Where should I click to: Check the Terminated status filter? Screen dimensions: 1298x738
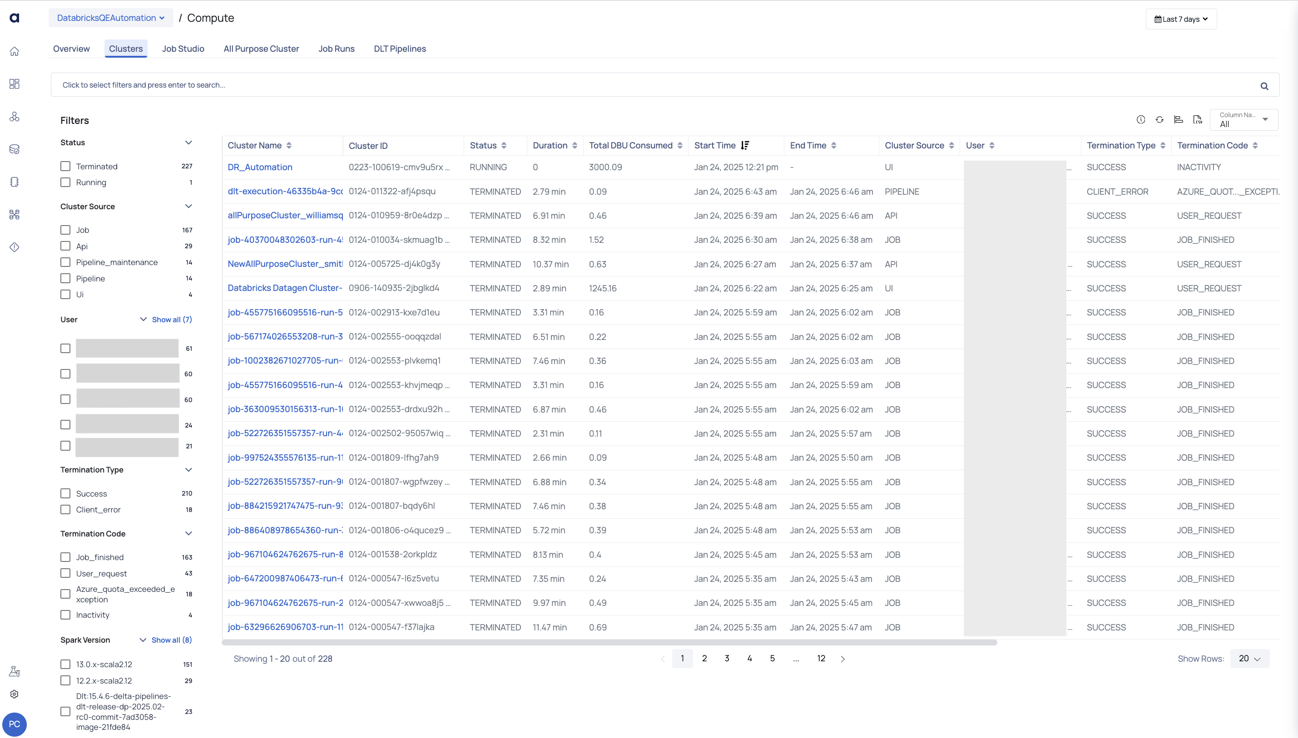pyautogui.click(x=65, y=166)
